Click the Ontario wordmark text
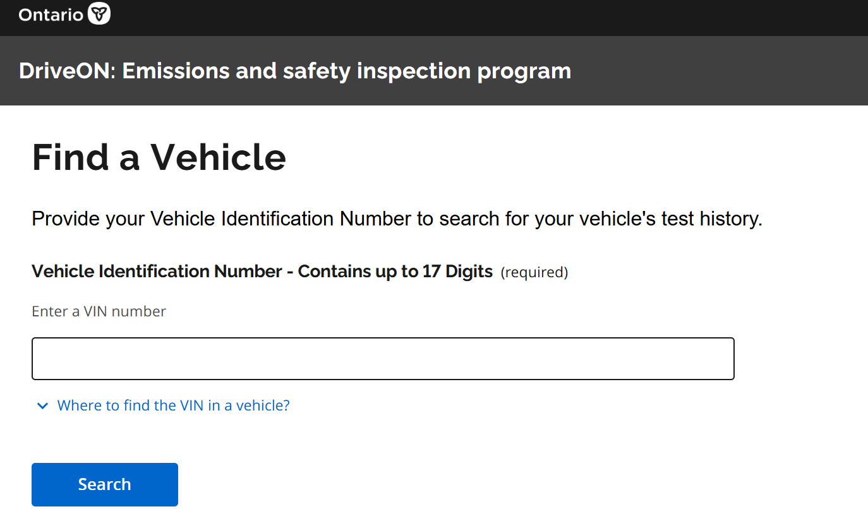 click(x=51, y=14)
